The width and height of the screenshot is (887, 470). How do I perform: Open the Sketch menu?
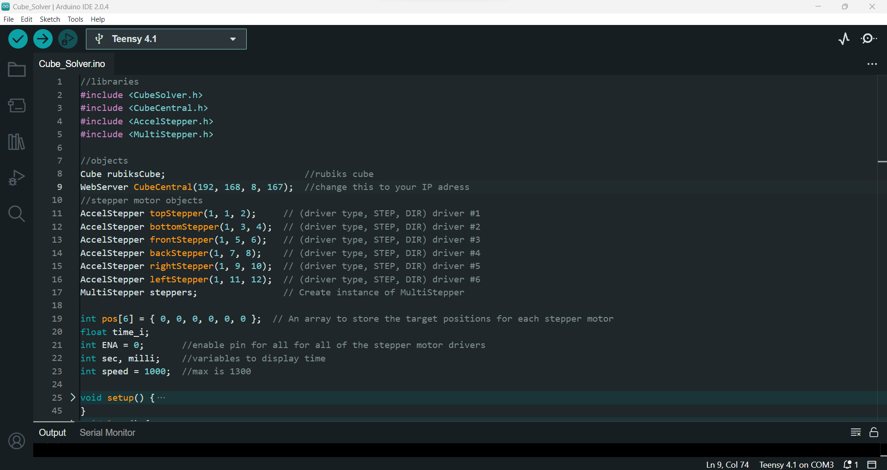(x=49, y=19)
